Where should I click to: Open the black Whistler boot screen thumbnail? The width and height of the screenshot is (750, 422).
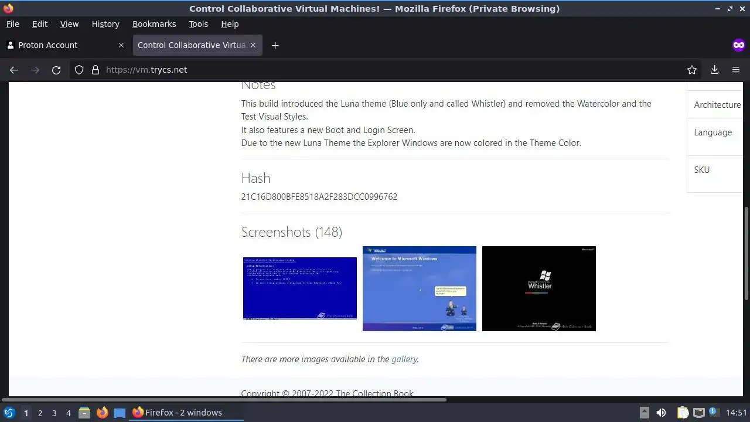(539, 288)
